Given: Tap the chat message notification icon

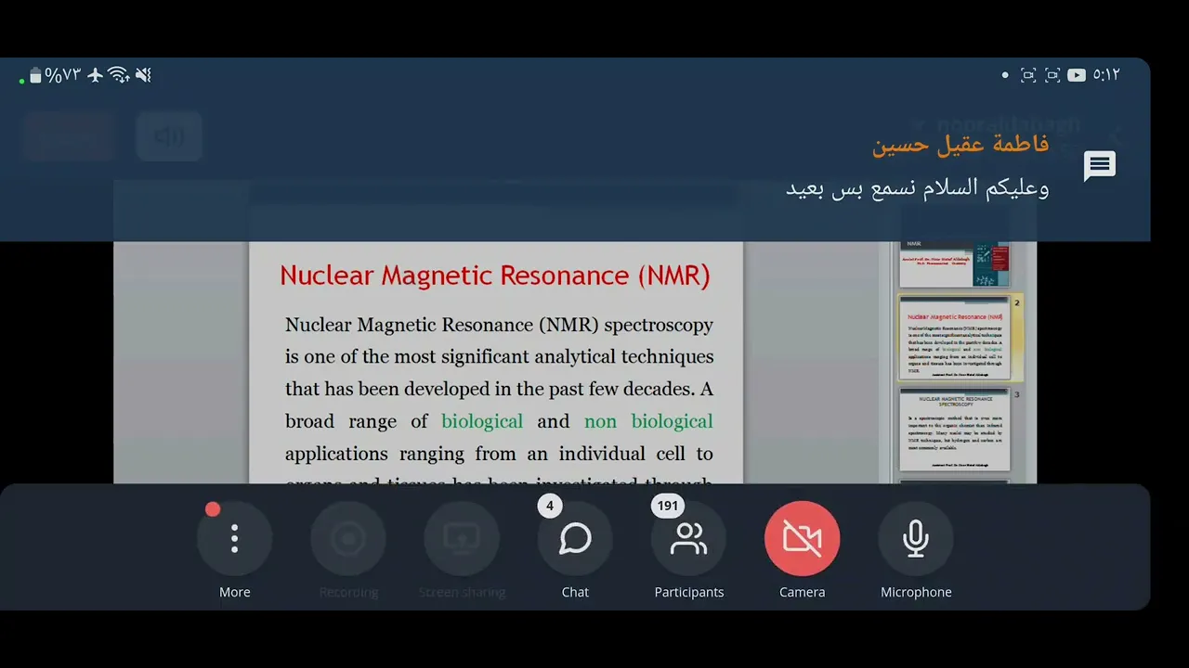Looking at the screenshot, I should click(1100, 165).
